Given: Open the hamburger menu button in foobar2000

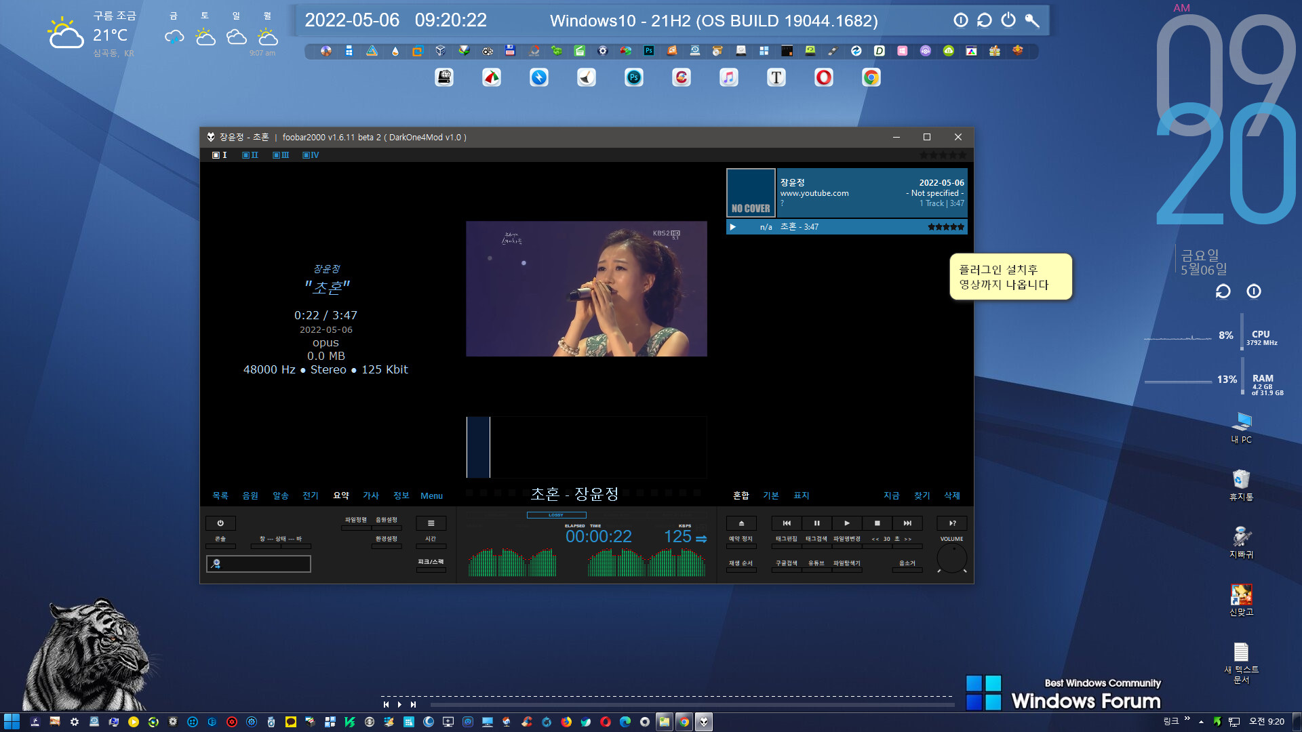Looking at the screenshot, I should (x=431, y=523).
